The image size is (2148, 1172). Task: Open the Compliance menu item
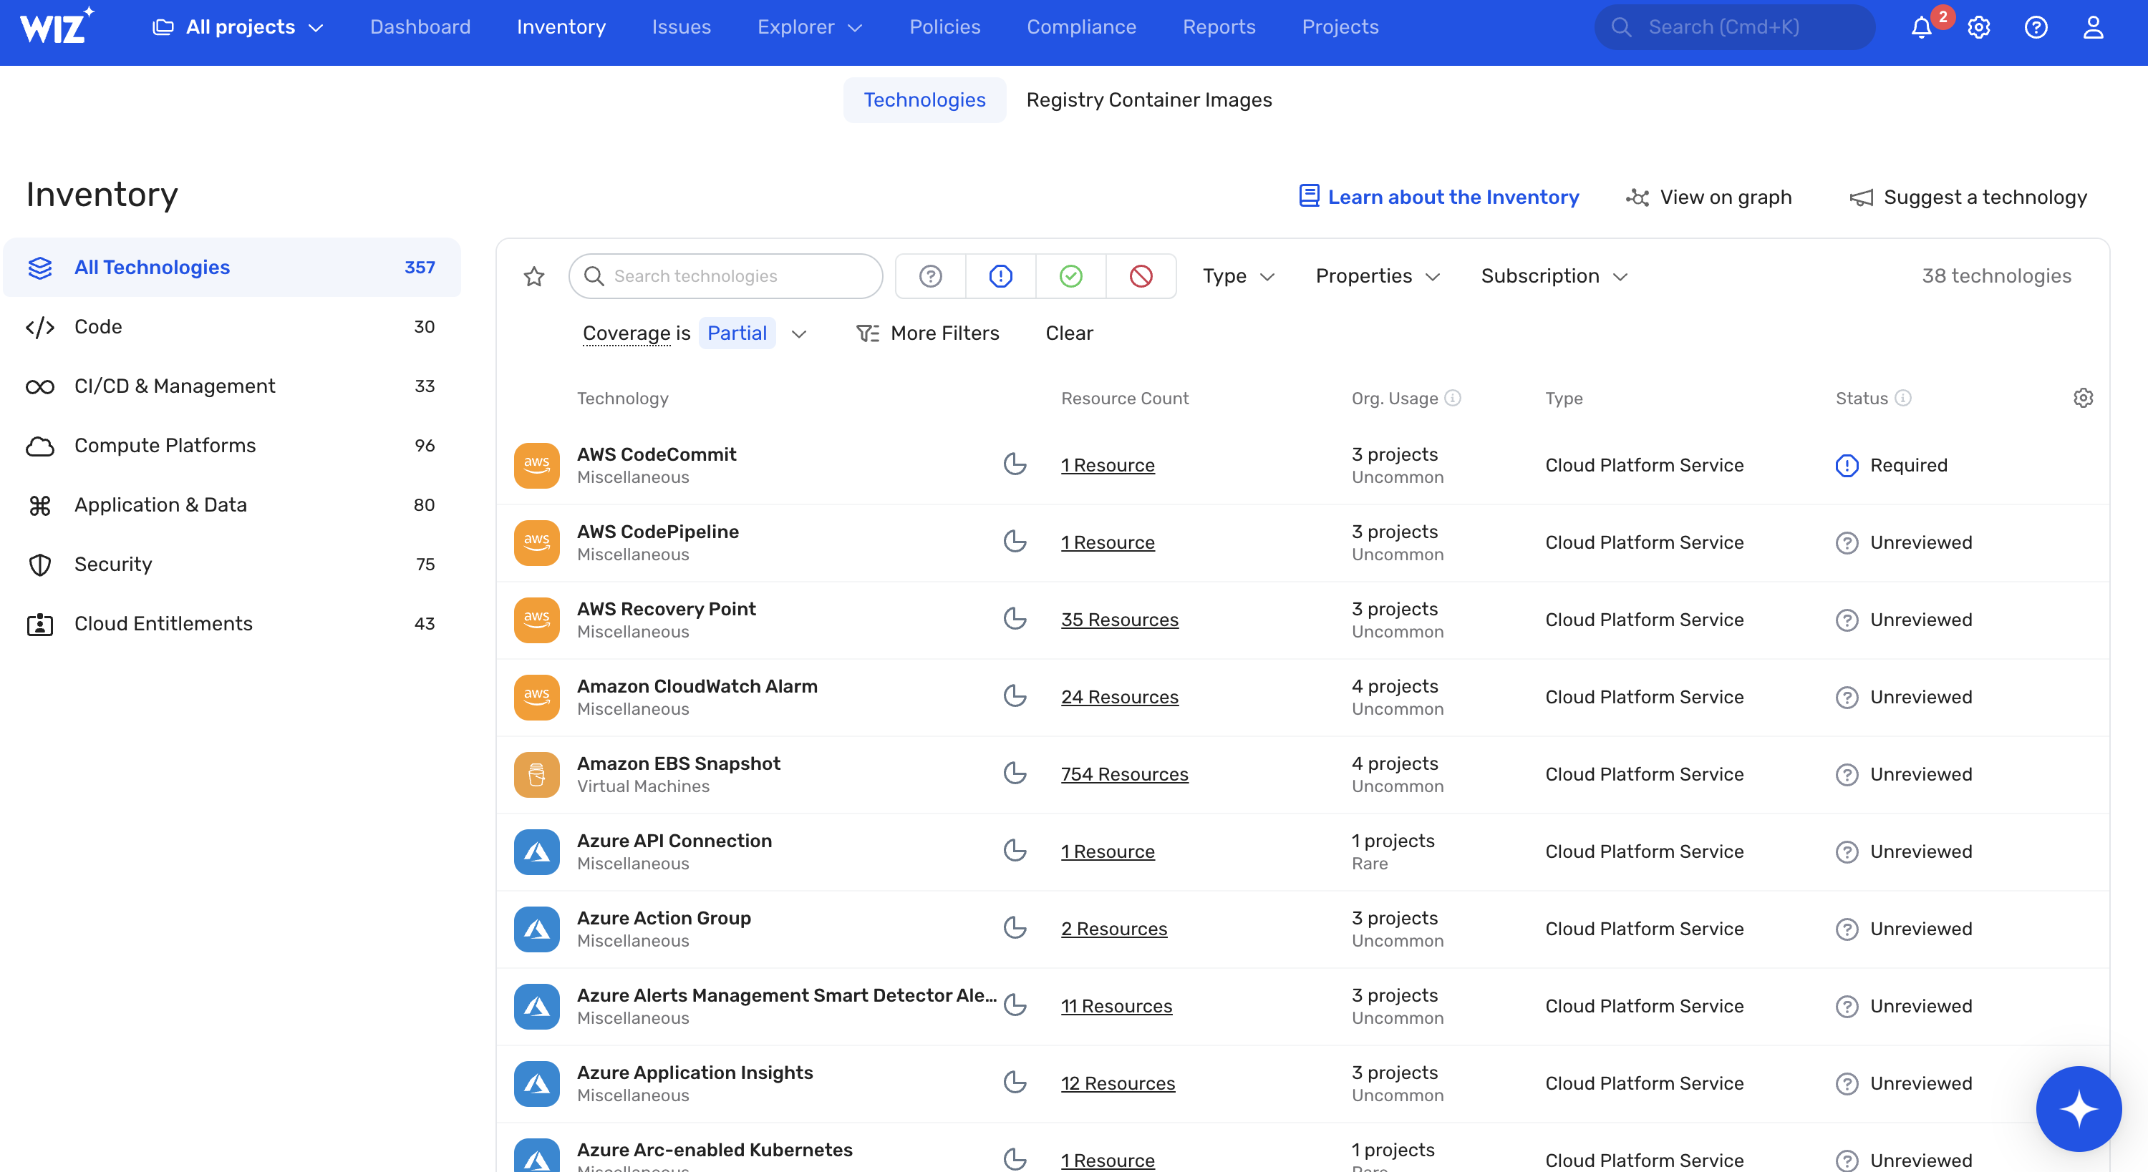click(x=1080, y=27)
